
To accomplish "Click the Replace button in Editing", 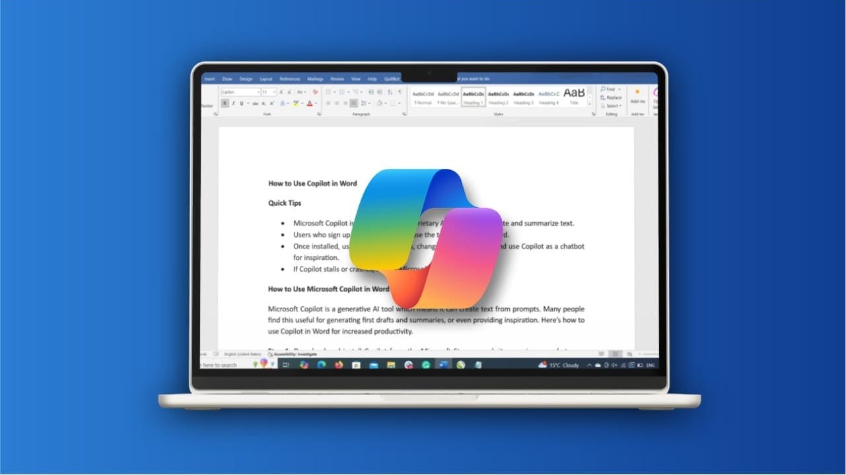I will point(612,98).
